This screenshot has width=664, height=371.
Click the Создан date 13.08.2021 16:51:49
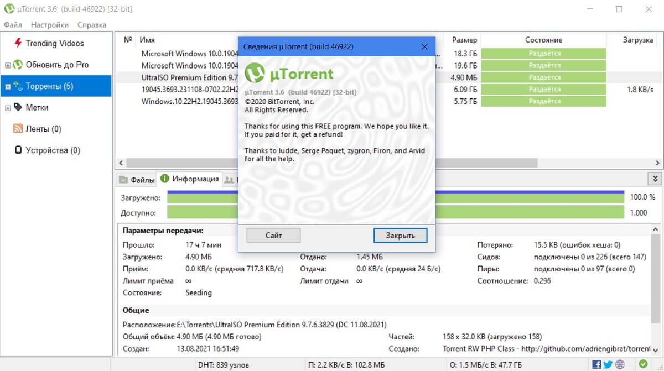(208, 349)
